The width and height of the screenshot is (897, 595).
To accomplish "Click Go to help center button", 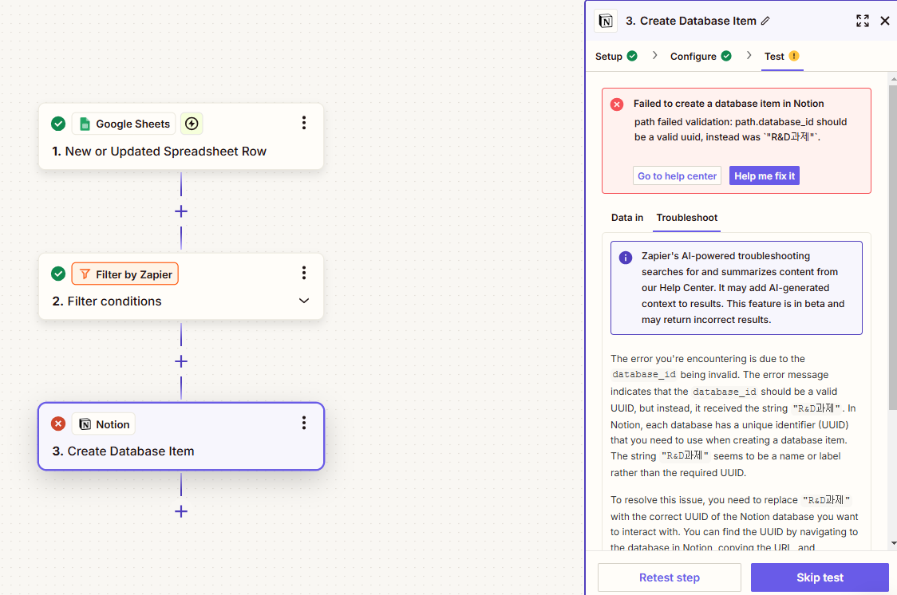I will 677,176.
